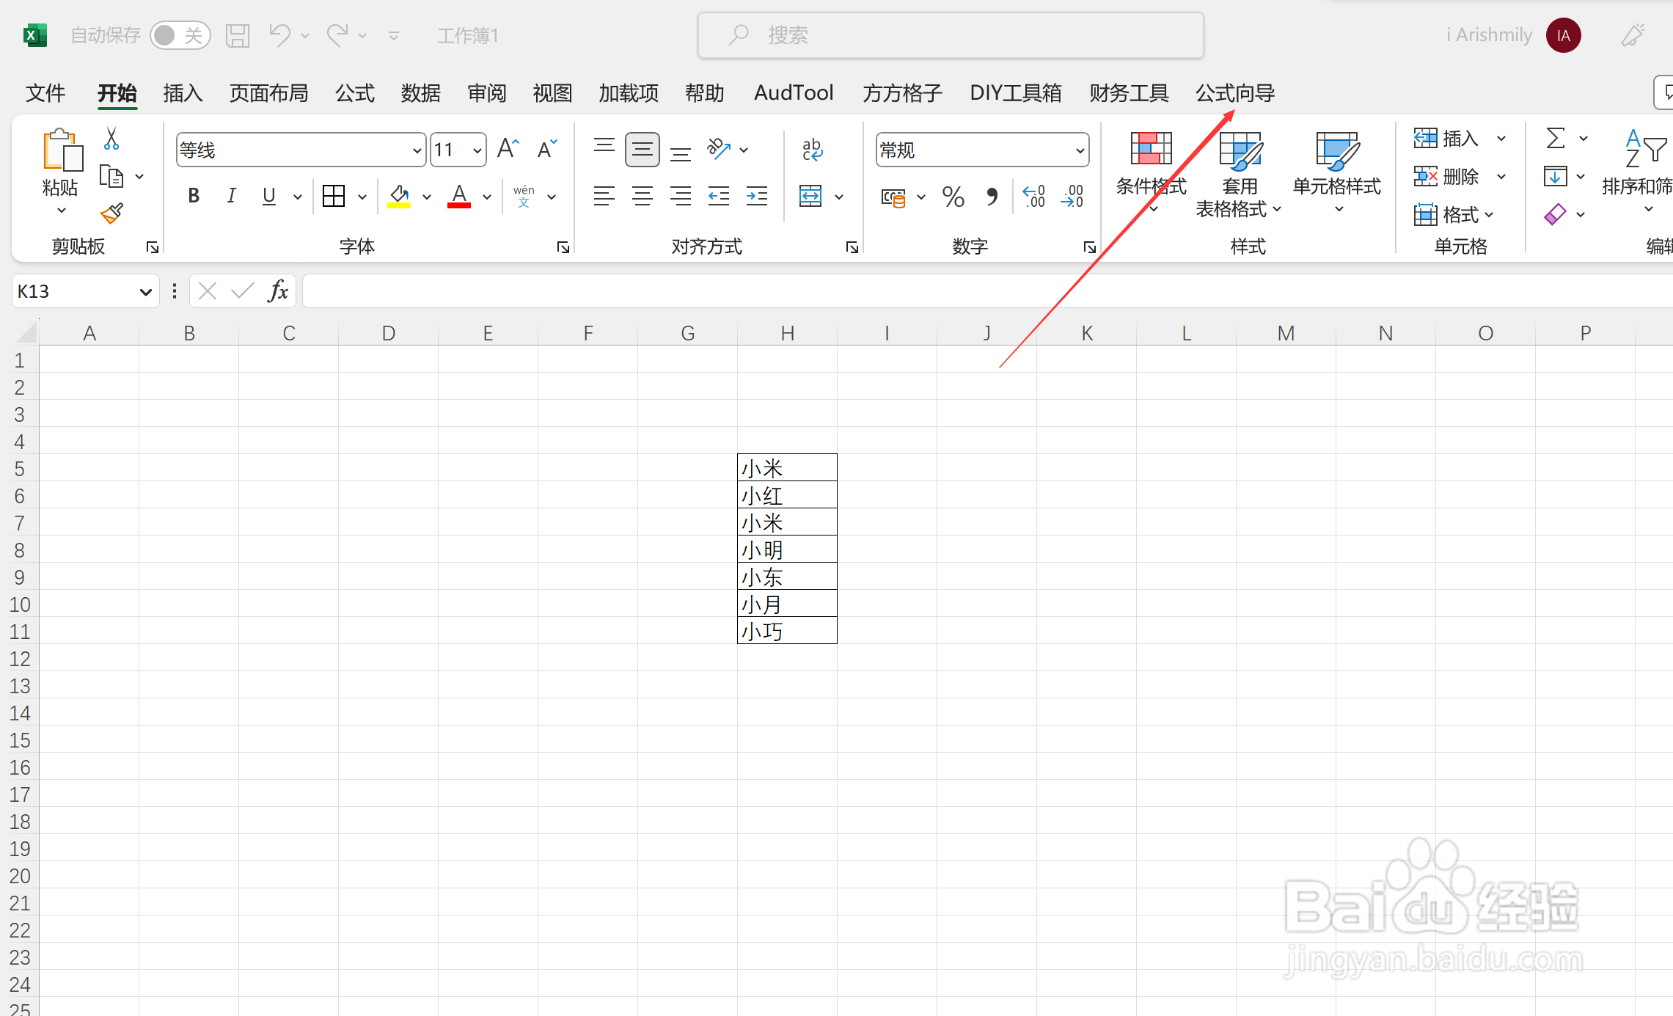Apply yellow fill color
Viewport: 1673px width, 1016px height.
399,196
